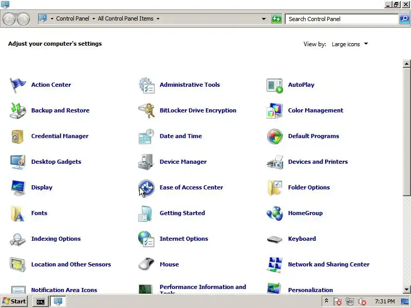Click the volume speaker tray icon
This screenshot has width=411, height=308.
point(362,302)
